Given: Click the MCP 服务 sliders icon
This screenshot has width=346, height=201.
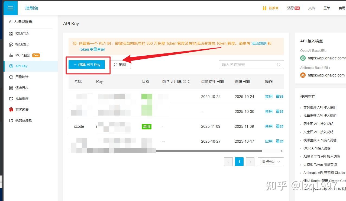Looking at the screenshot, I should click(11, 55).
